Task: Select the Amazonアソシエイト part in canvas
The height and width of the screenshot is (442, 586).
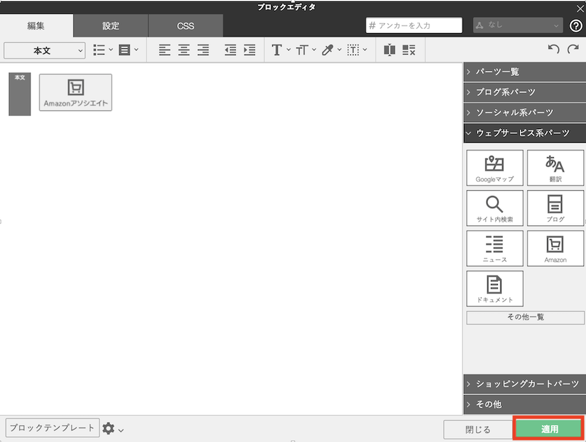Action: (x=76, y=92)
